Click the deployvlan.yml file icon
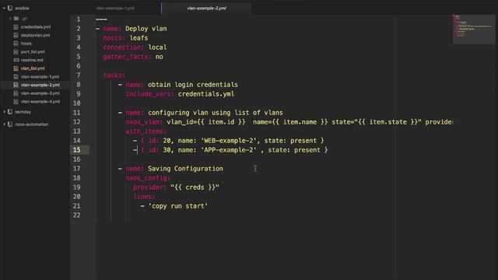 [16, 35]
